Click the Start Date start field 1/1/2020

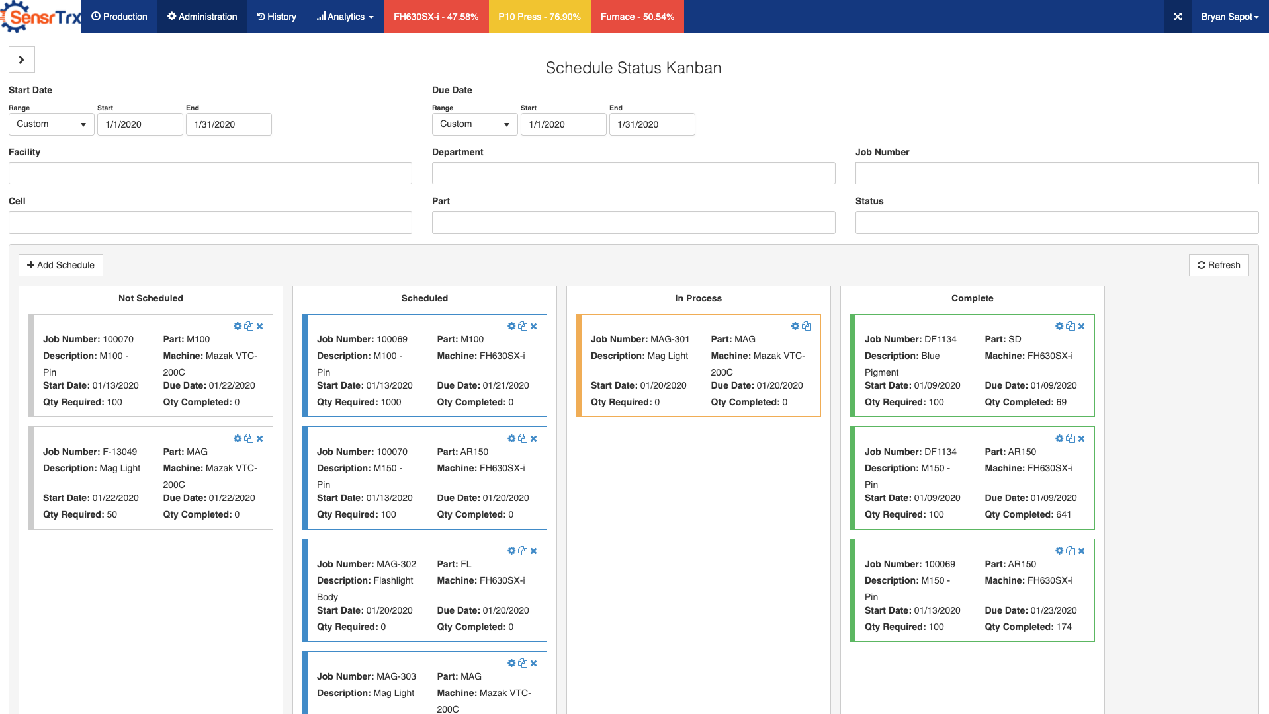[140, 124]
